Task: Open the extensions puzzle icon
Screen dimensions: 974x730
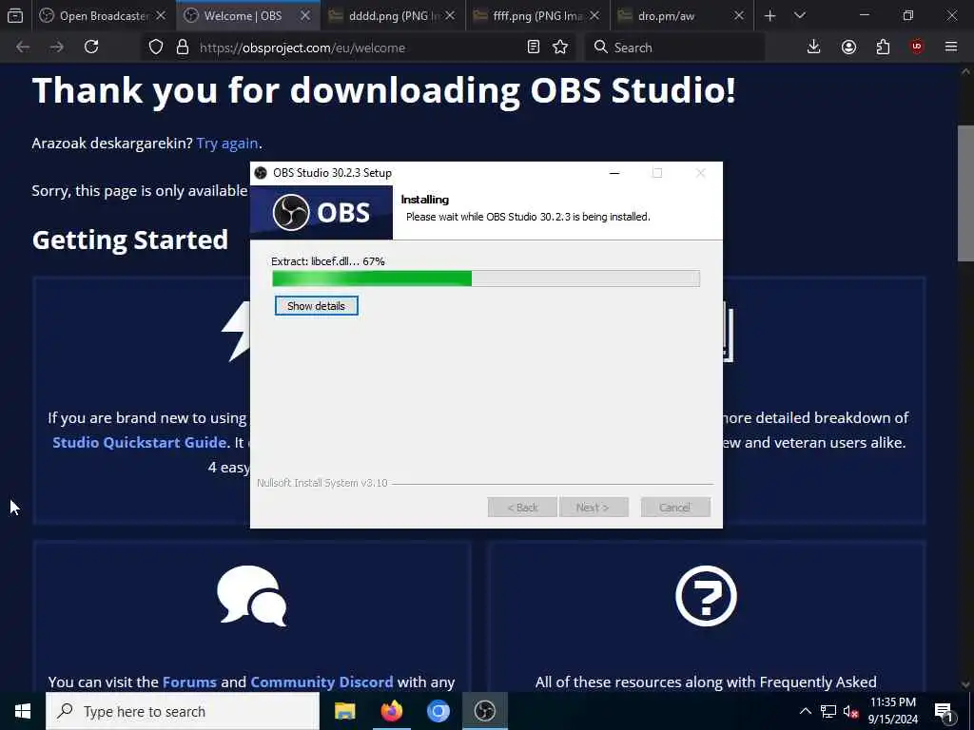Action: point(883,47)
